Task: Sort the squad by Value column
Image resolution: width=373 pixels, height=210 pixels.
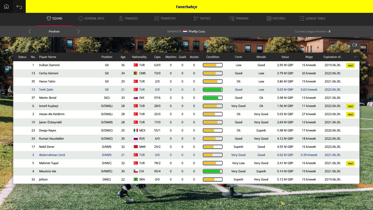Action: pyautogui.click(x=285, y=57)
